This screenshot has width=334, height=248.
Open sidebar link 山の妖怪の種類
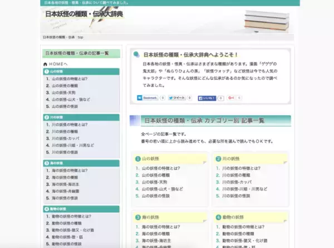(x=65, y=86)
